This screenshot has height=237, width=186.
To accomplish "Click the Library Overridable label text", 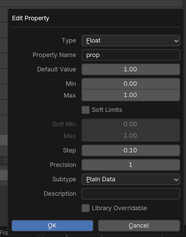I will click(119, 208).
